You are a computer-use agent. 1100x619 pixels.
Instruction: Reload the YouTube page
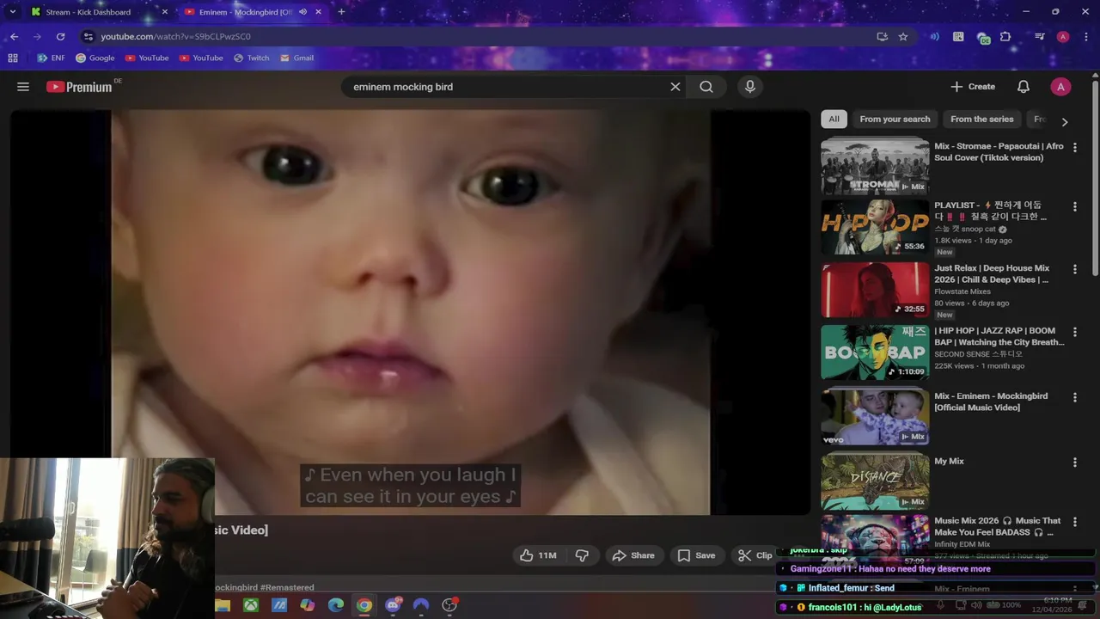coord(60,37)
